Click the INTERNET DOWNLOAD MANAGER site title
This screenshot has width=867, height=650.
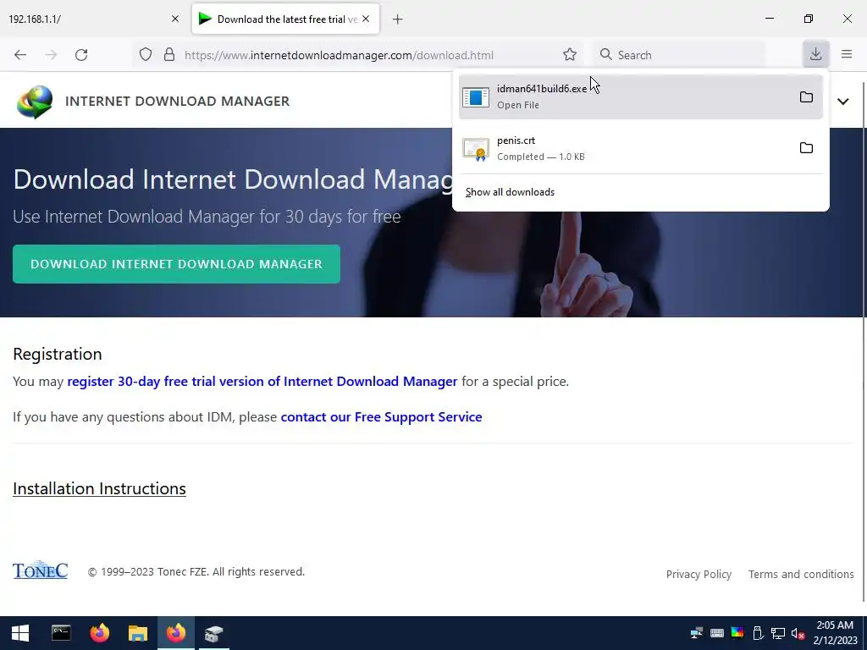[x=178, y=102]
